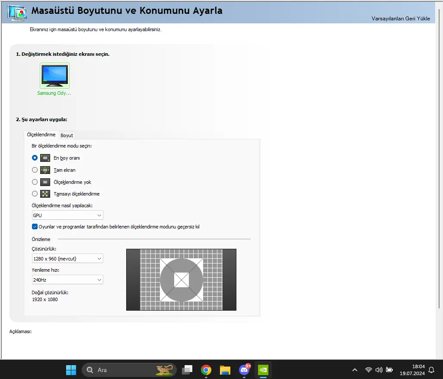This screenshot has height=379, width=443.
Task: Click the taskbar Ara search box
Action: (129, 370)
